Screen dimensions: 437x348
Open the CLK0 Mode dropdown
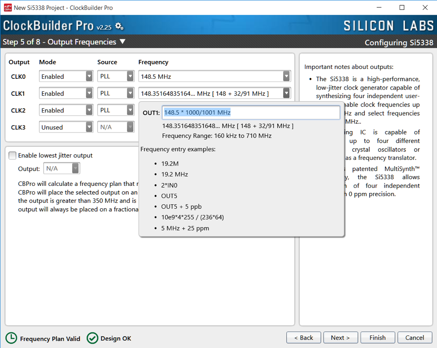point(66,77)
